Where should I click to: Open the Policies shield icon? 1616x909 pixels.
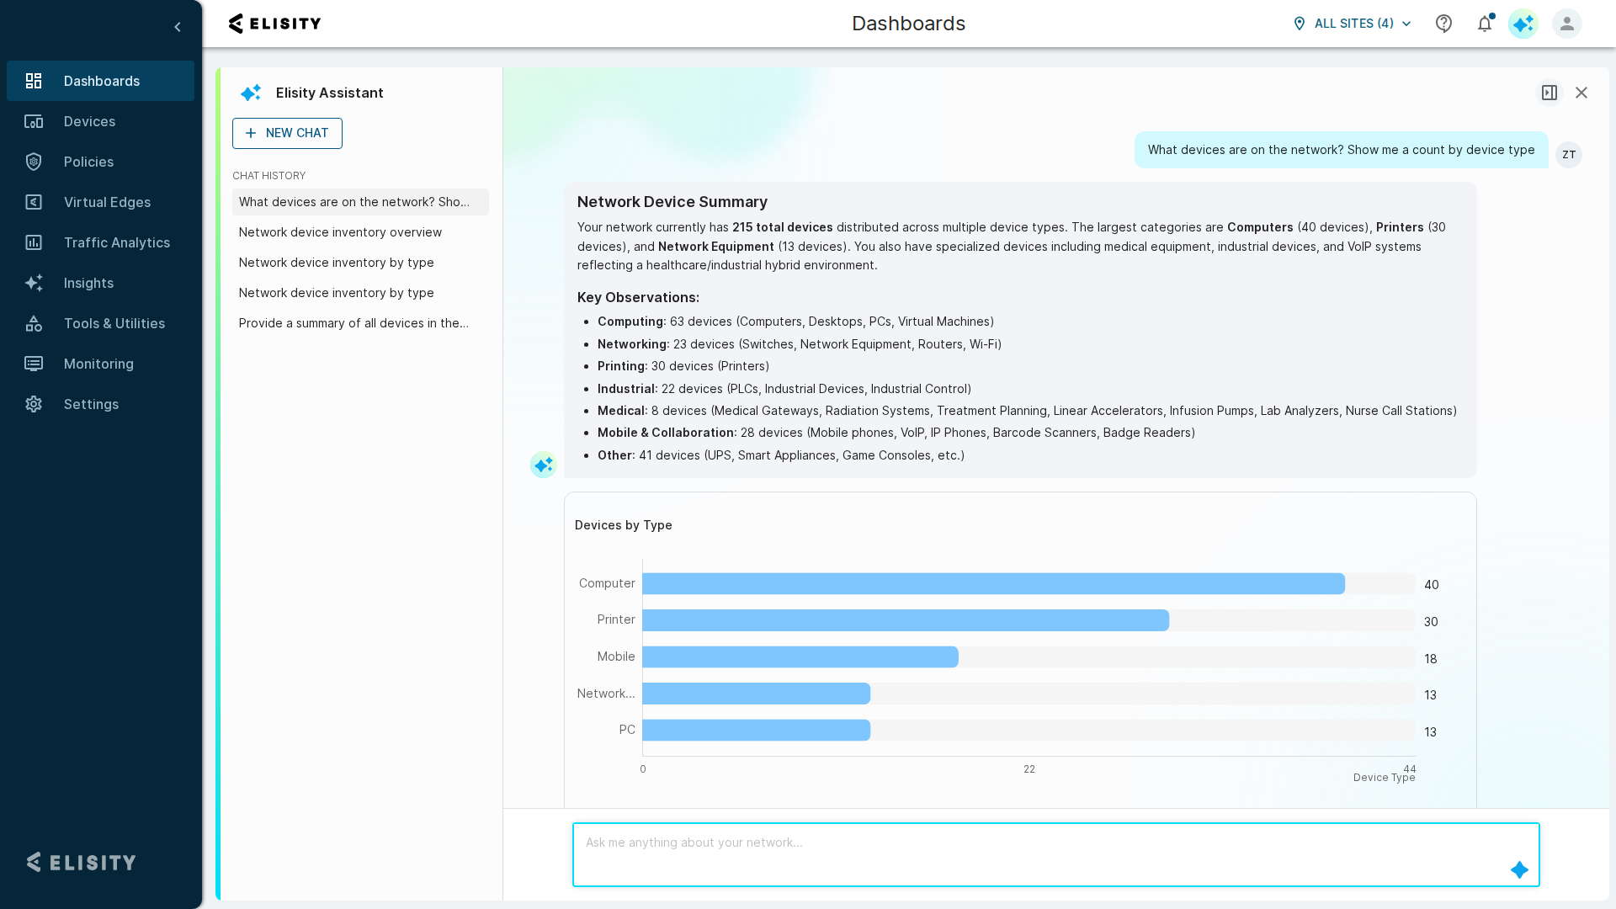34,162
